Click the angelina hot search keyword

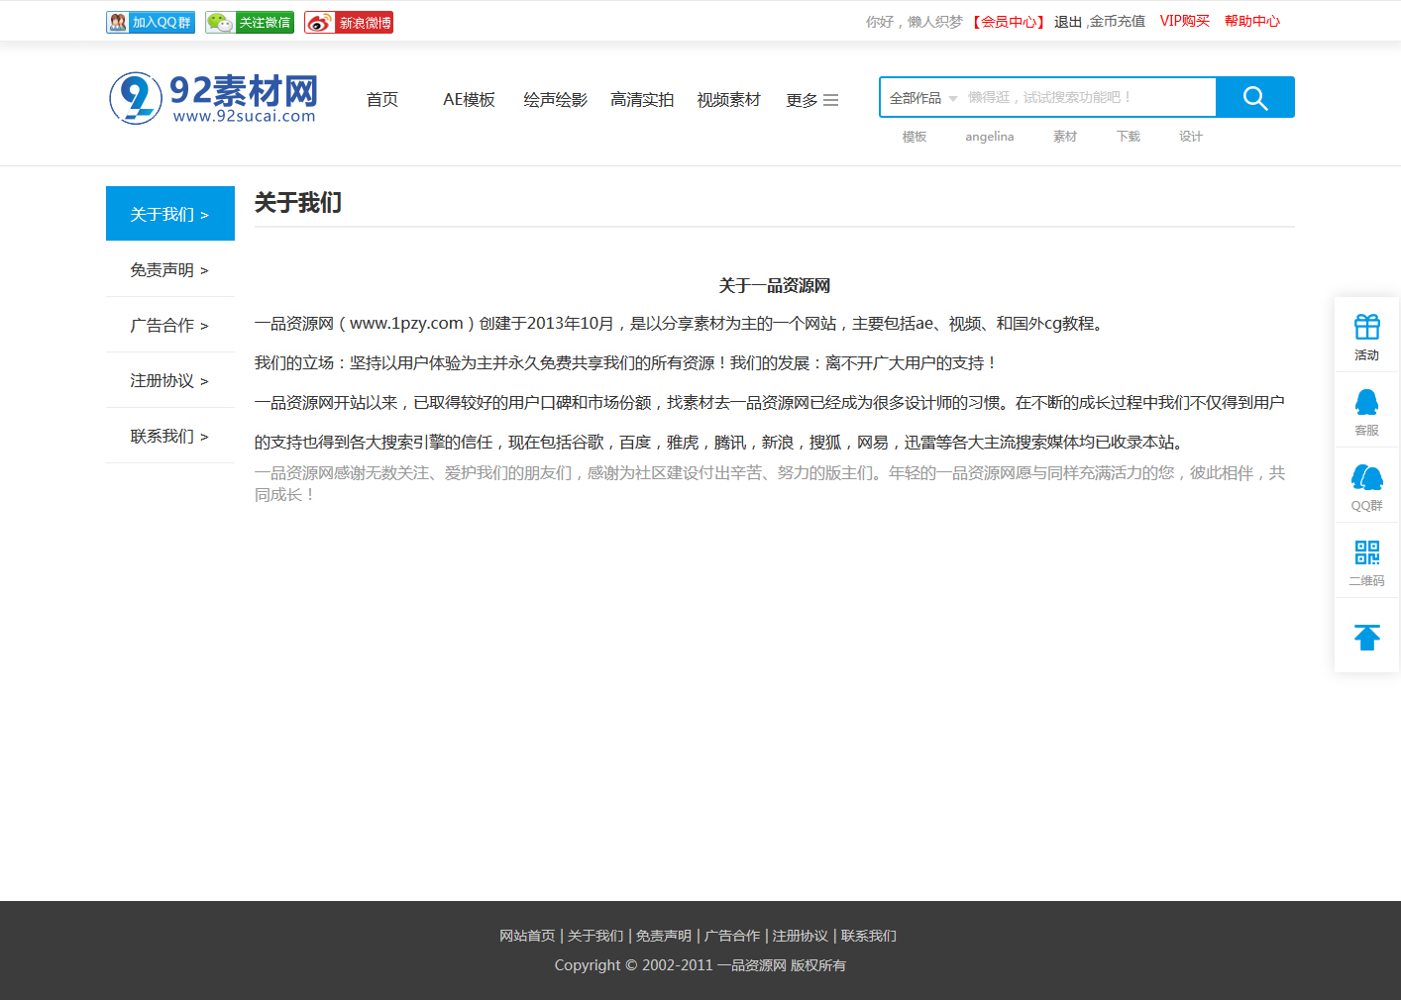click(x=989, y=137)
